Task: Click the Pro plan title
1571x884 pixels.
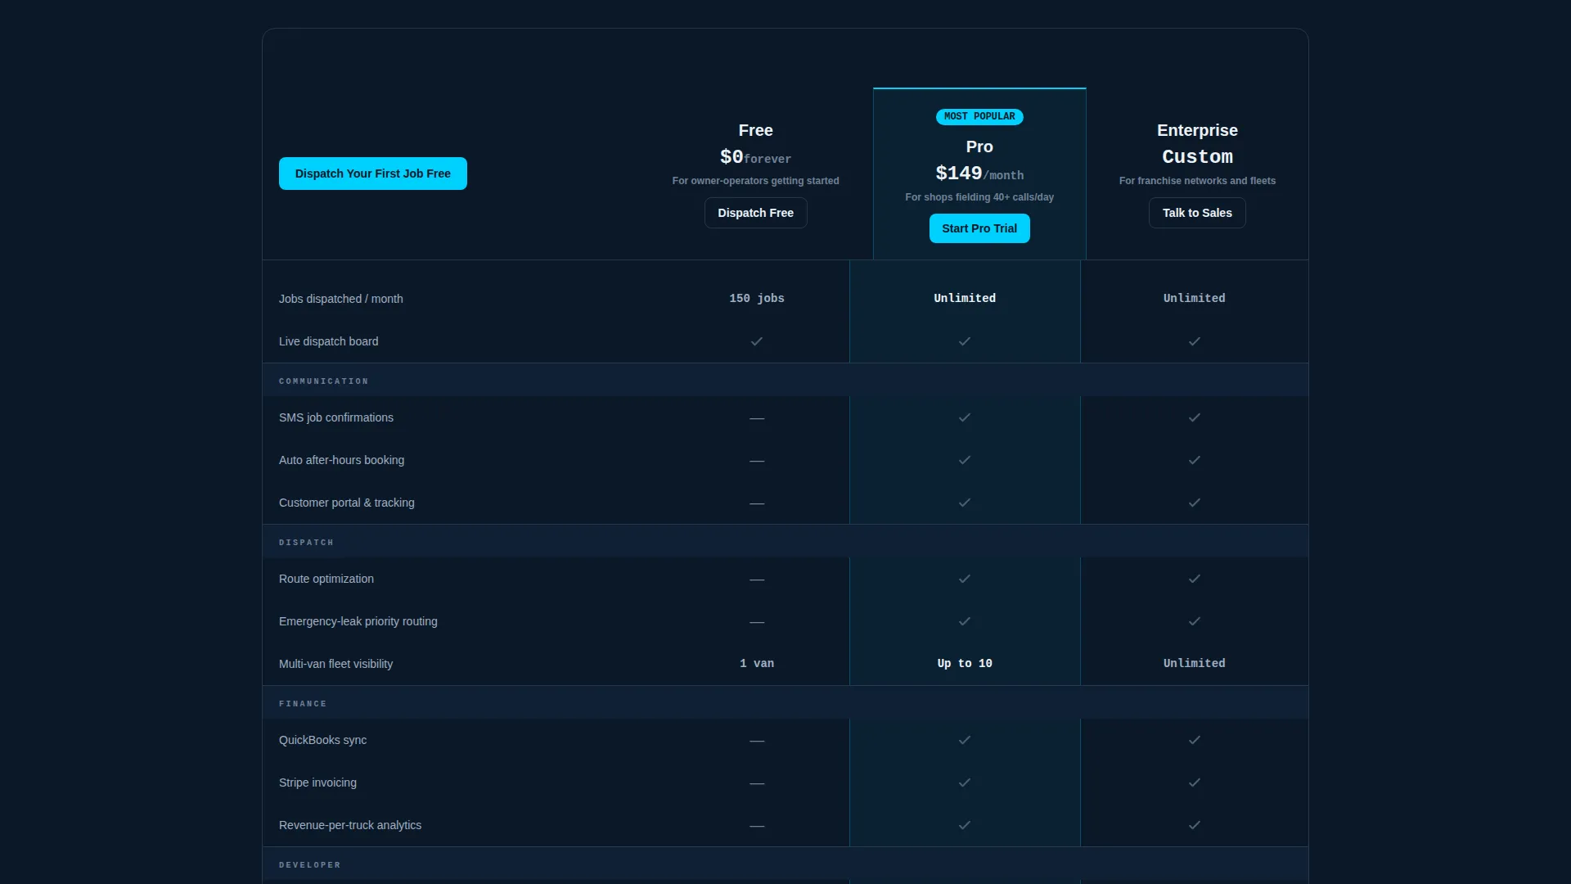Action: [979, 147]
